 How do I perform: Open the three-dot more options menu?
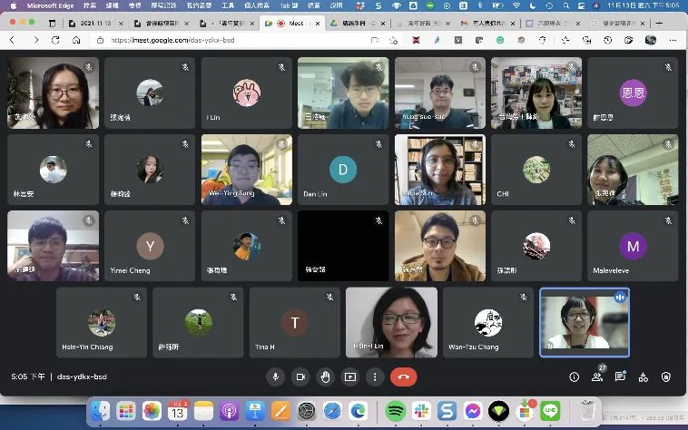tap(374, 376)
